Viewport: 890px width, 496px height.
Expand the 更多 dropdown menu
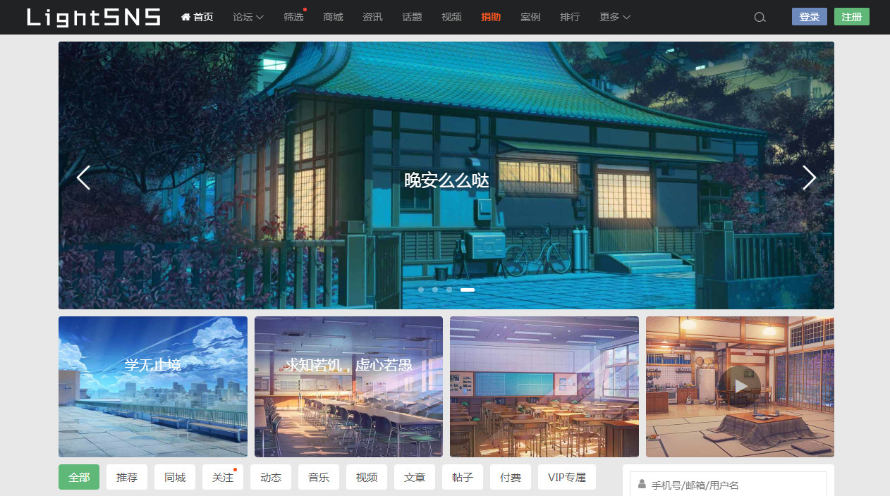coord(615,17)
